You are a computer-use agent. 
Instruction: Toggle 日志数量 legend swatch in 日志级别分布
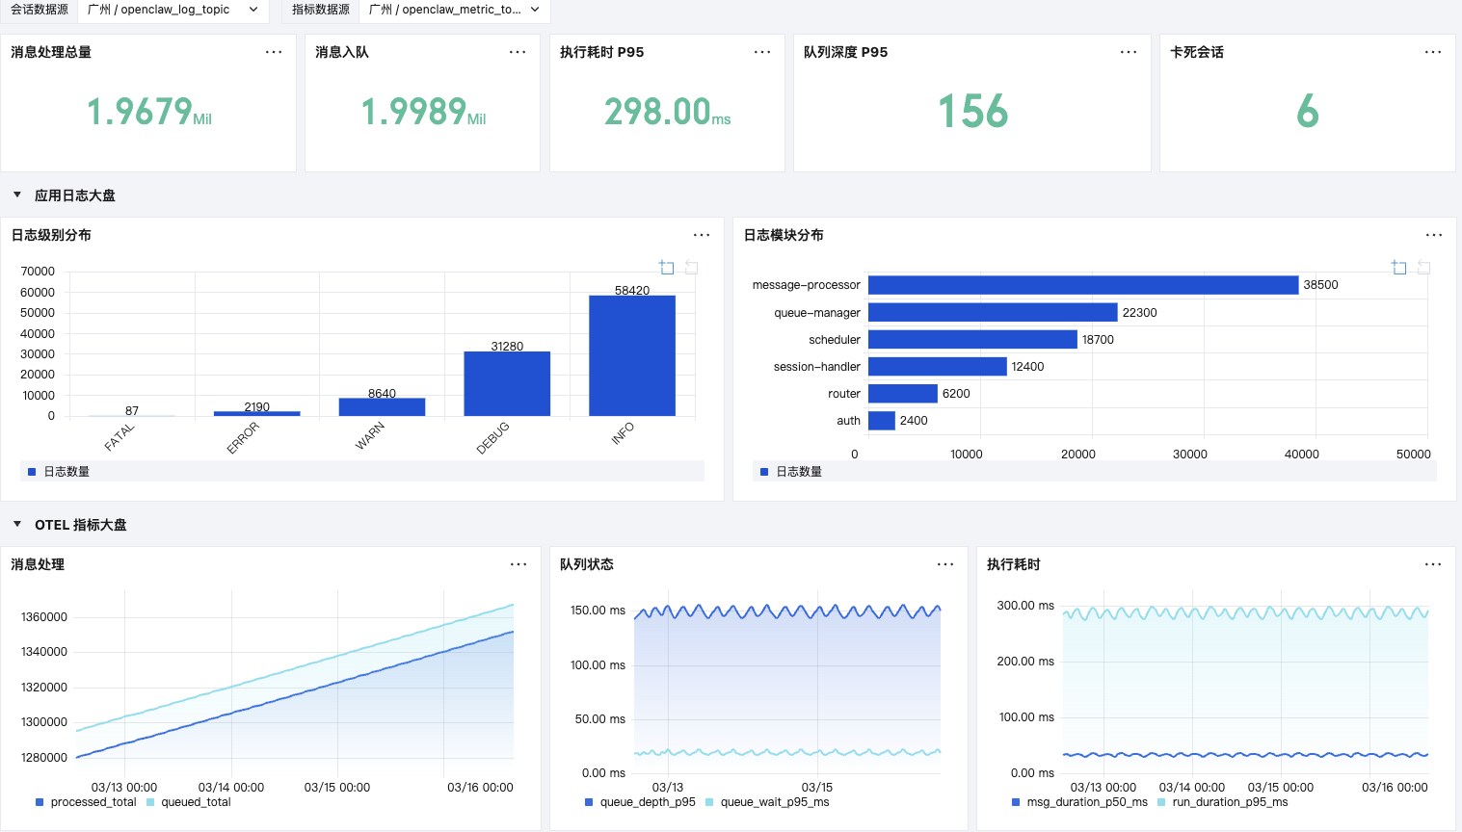(x=32, y=472)
